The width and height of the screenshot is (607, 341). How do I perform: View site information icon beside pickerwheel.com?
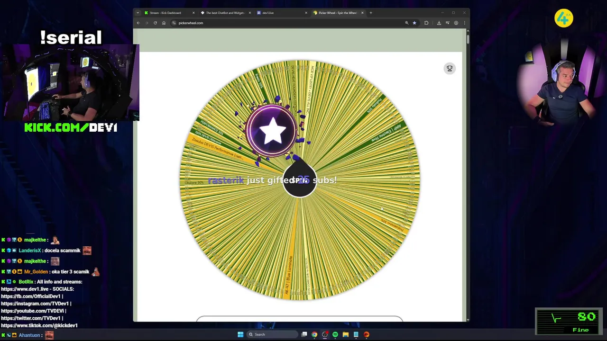pyautogui.click(x=174, y=23)
